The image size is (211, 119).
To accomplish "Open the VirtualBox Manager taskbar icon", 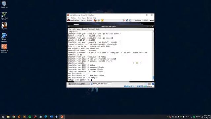I will coord(57,117).
